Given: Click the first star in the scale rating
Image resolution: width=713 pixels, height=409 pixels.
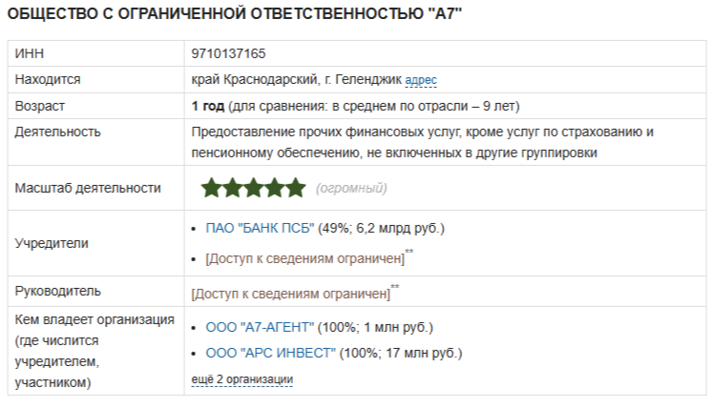Looking at the screenshot, I should pos(211,188).
